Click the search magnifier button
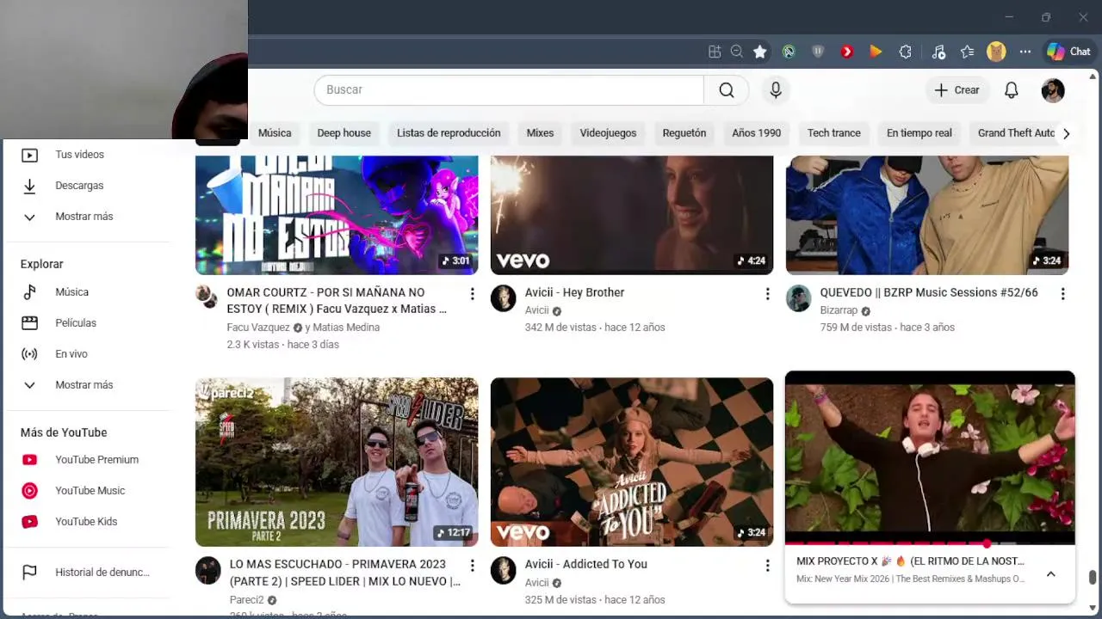 726,90
